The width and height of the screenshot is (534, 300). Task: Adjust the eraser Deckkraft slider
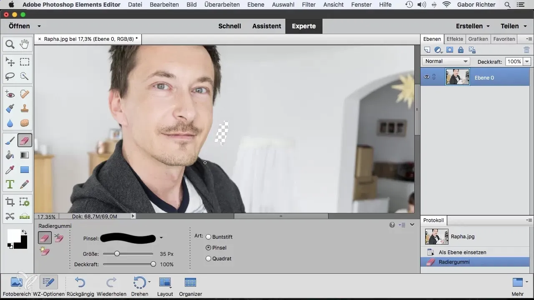154,264
